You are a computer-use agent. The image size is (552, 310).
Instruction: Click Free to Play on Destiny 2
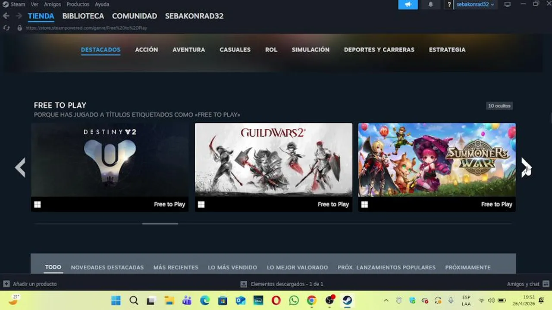coord(169,205)
